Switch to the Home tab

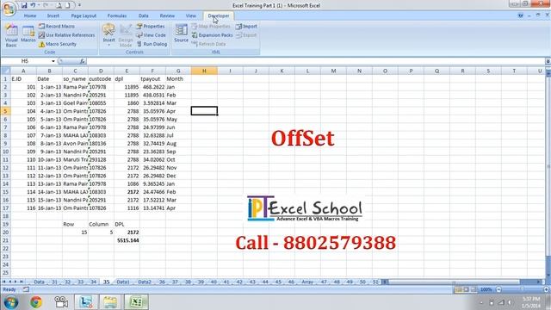(x=30, y=15)
